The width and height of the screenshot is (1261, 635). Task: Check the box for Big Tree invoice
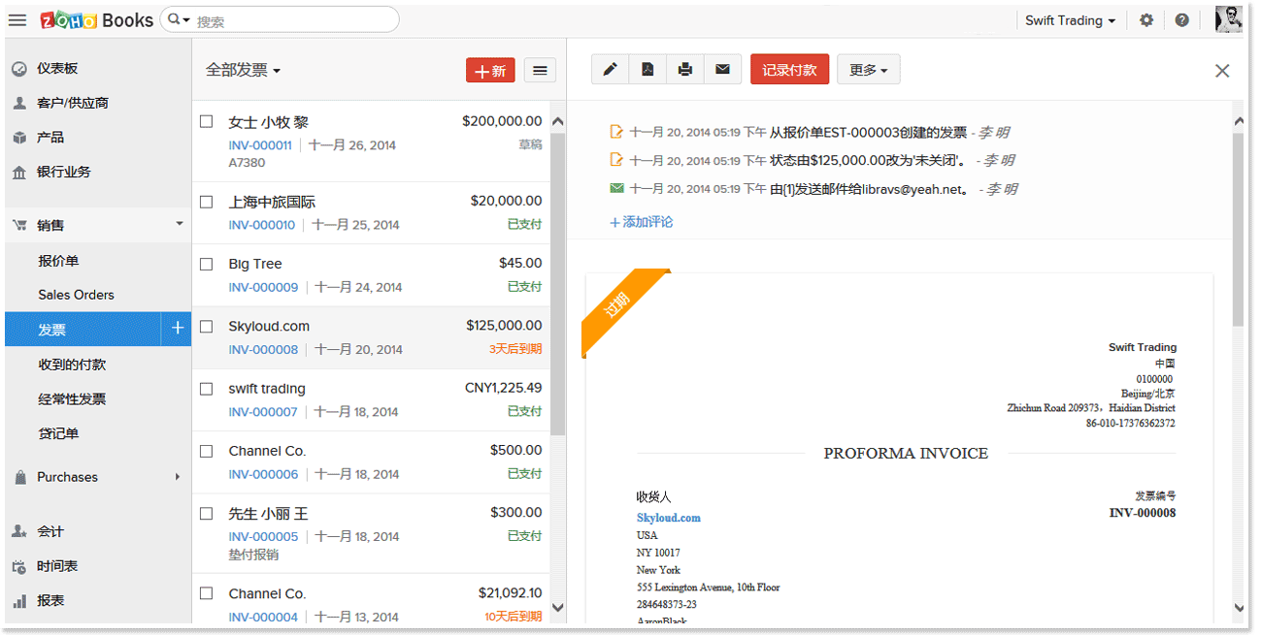206,264
